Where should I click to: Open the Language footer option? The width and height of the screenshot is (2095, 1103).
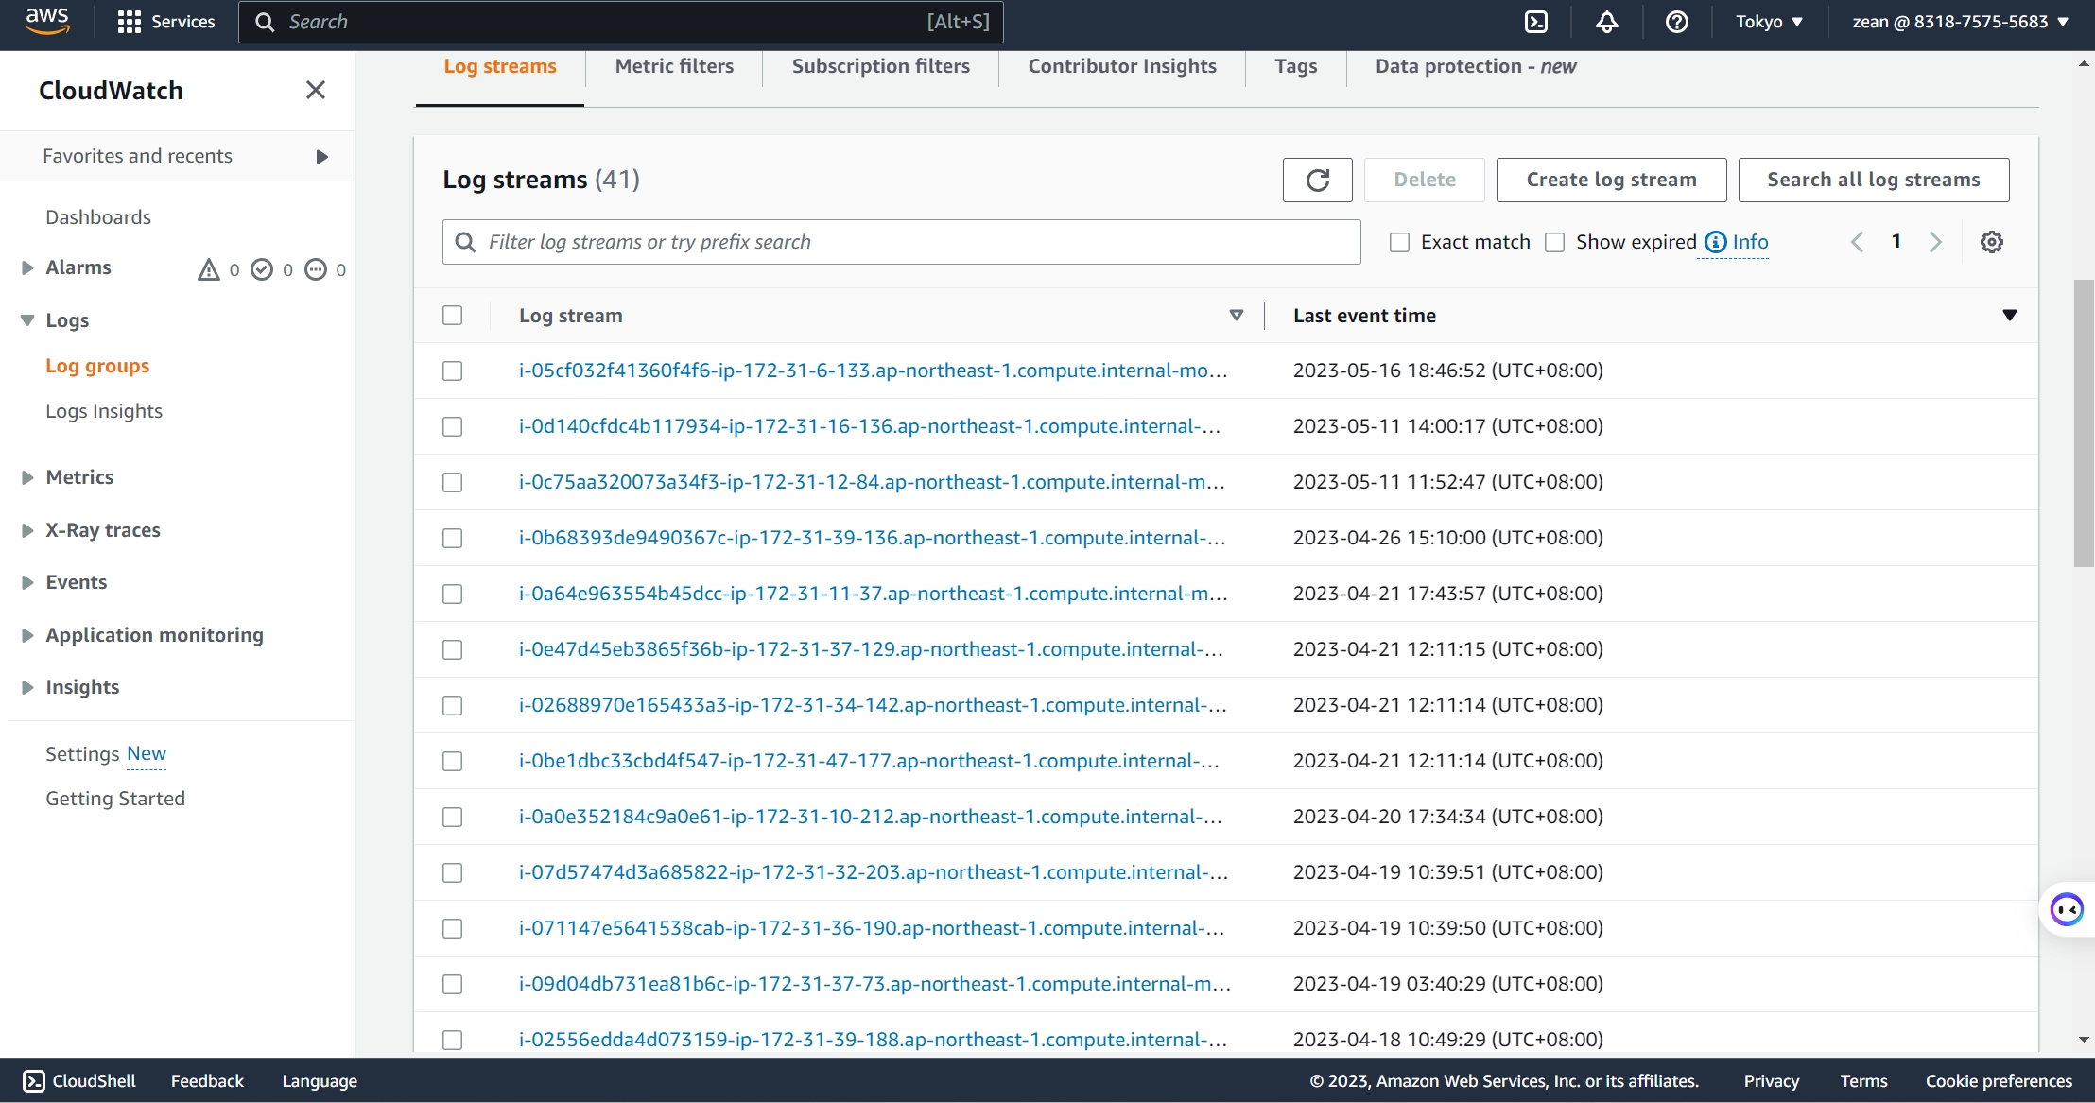coord(320,1081)
